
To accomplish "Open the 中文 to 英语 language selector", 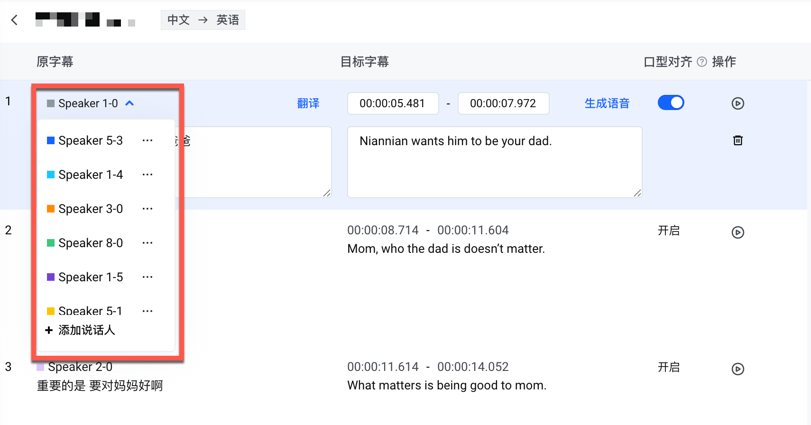I will tap(203, 20).
